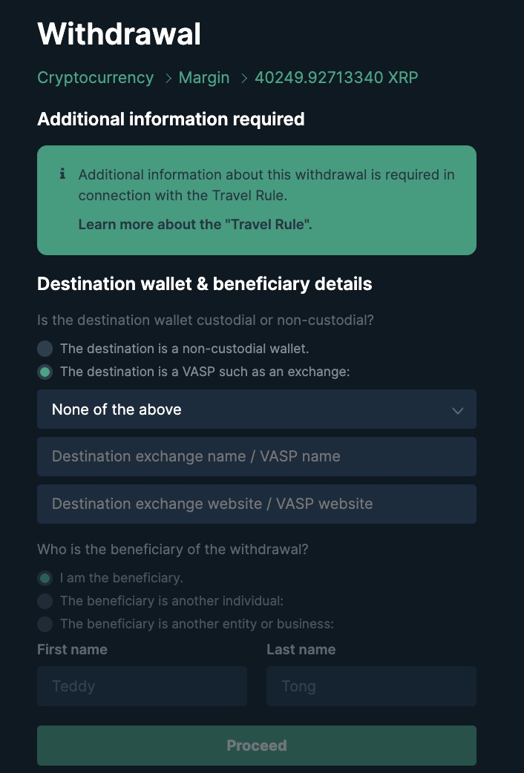Focus the Destination exchange name field
The image size is (524, 773).
pos(256,456)
